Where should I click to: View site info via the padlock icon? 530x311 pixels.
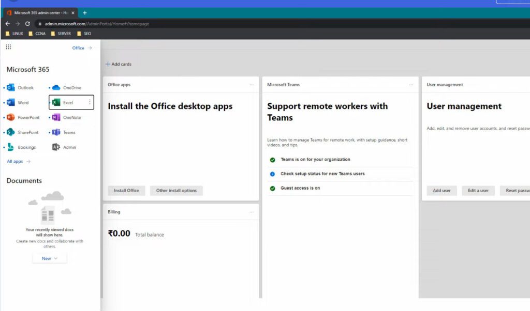[40, 24]
